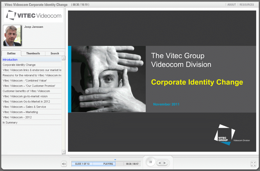The width and height of the screenshot is (260, 171).
Task: Open the Thumbnails tab
Action: pyautogui.click(x=33, y=53)
